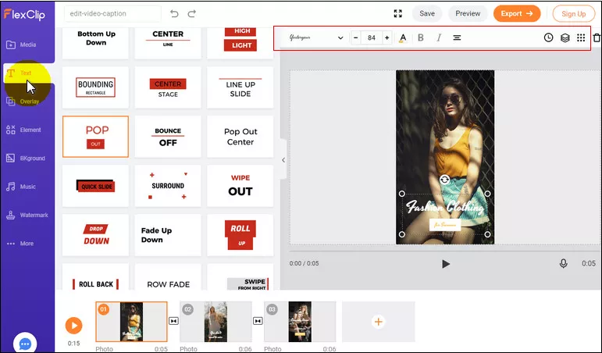Select the Row Fade text style

(168, 277)
